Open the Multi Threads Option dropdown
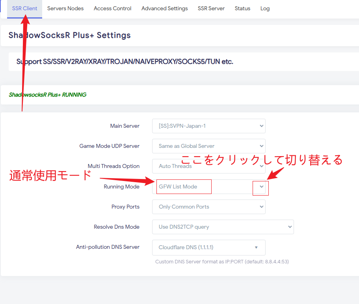Screen dimensions: 359x304 pyautogui.click(x=208, y=166)
